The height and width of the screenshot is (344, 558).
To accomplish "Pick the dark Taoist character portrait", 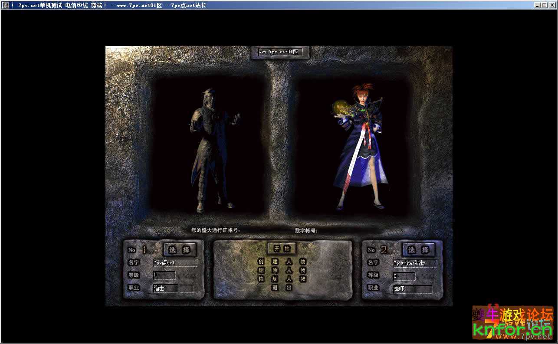I will click(x=214, y=151).
